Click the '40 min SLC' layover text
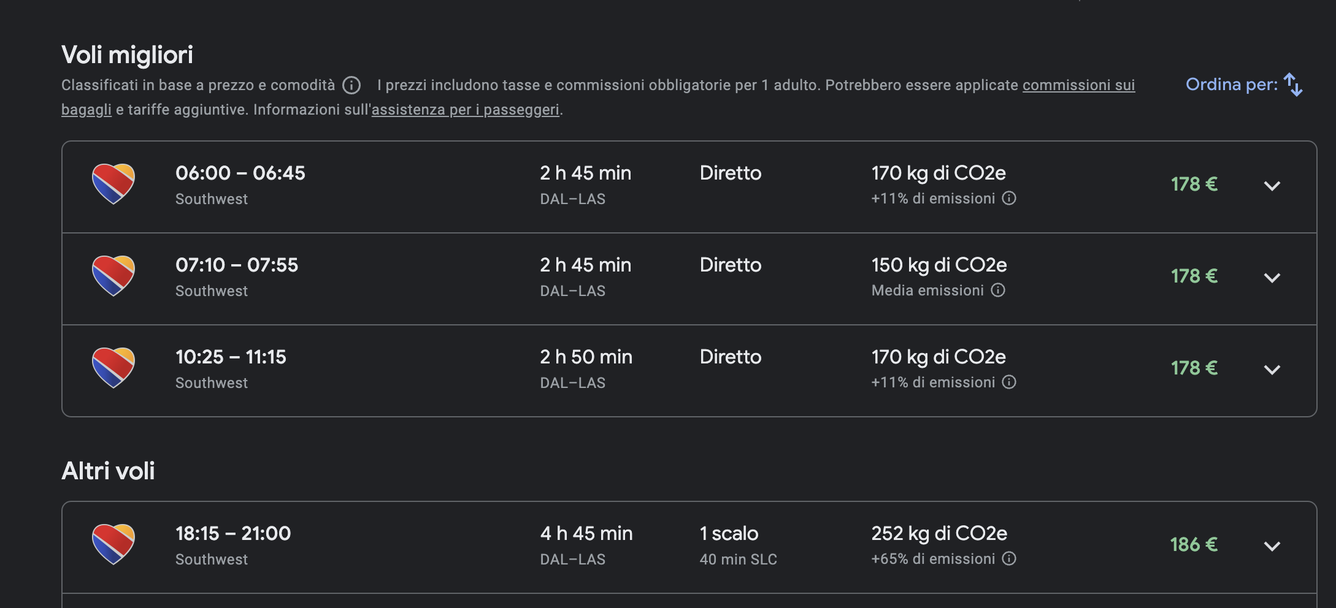This screenshot has height=608, width=1336. [x=738, y=560]
